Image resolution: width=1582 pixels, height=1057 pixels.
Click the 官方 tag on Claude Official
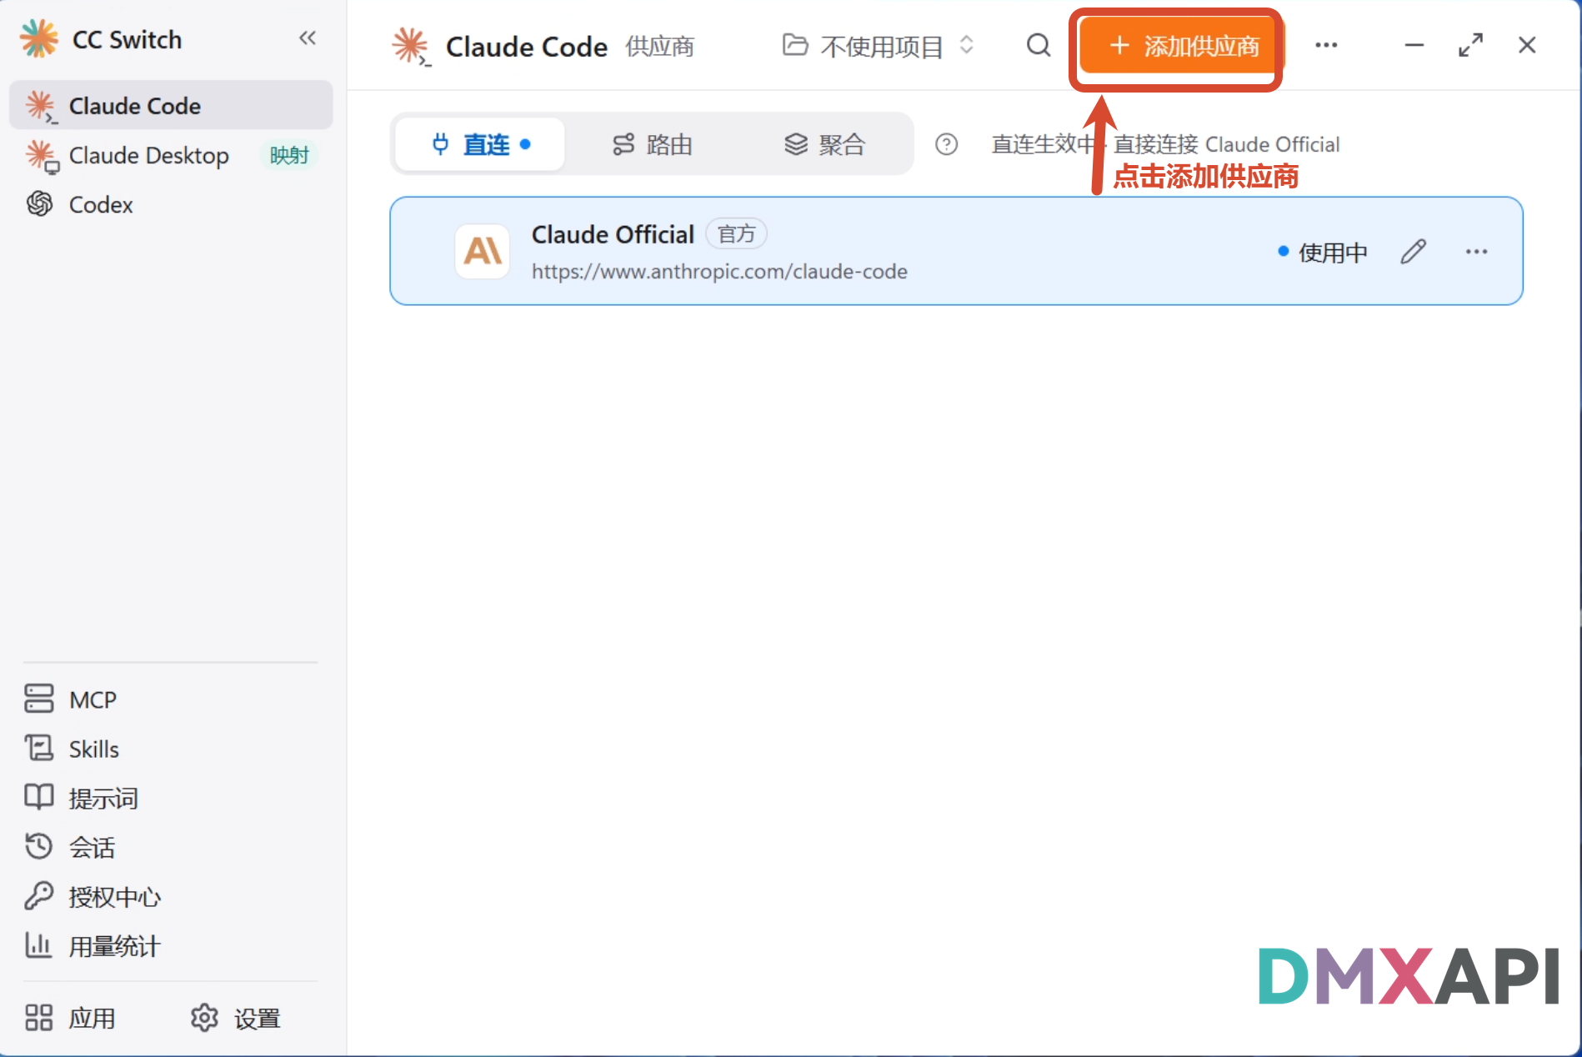[737, 234]
